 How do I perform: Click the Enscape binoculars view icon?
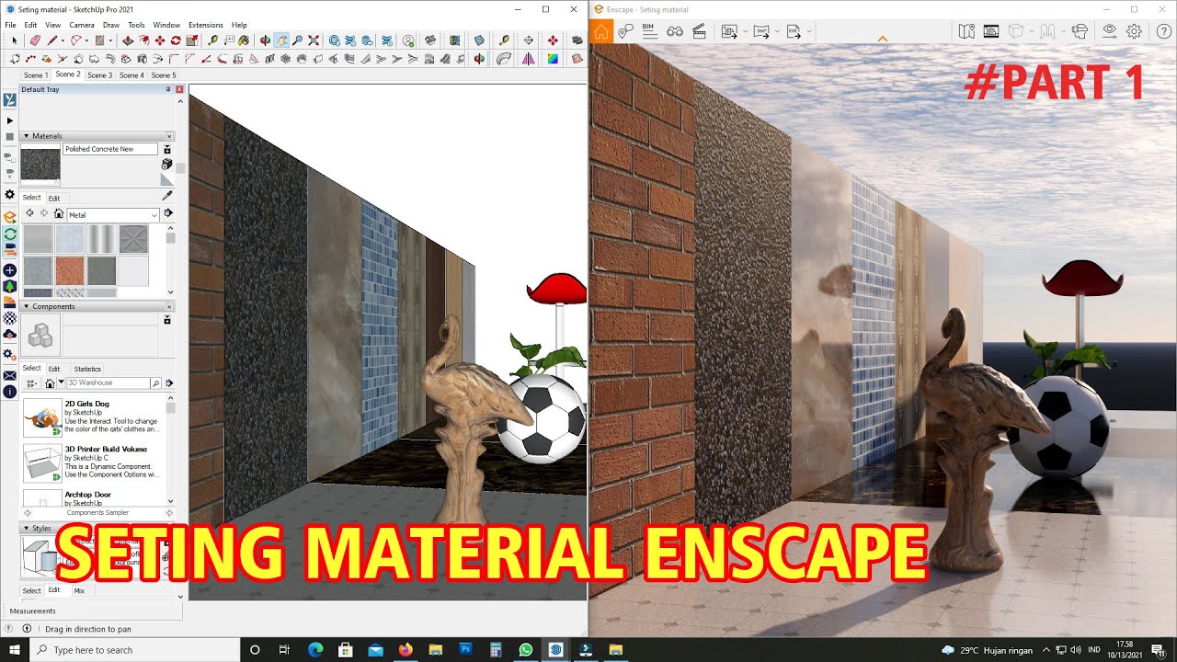[x=675, y=31]
